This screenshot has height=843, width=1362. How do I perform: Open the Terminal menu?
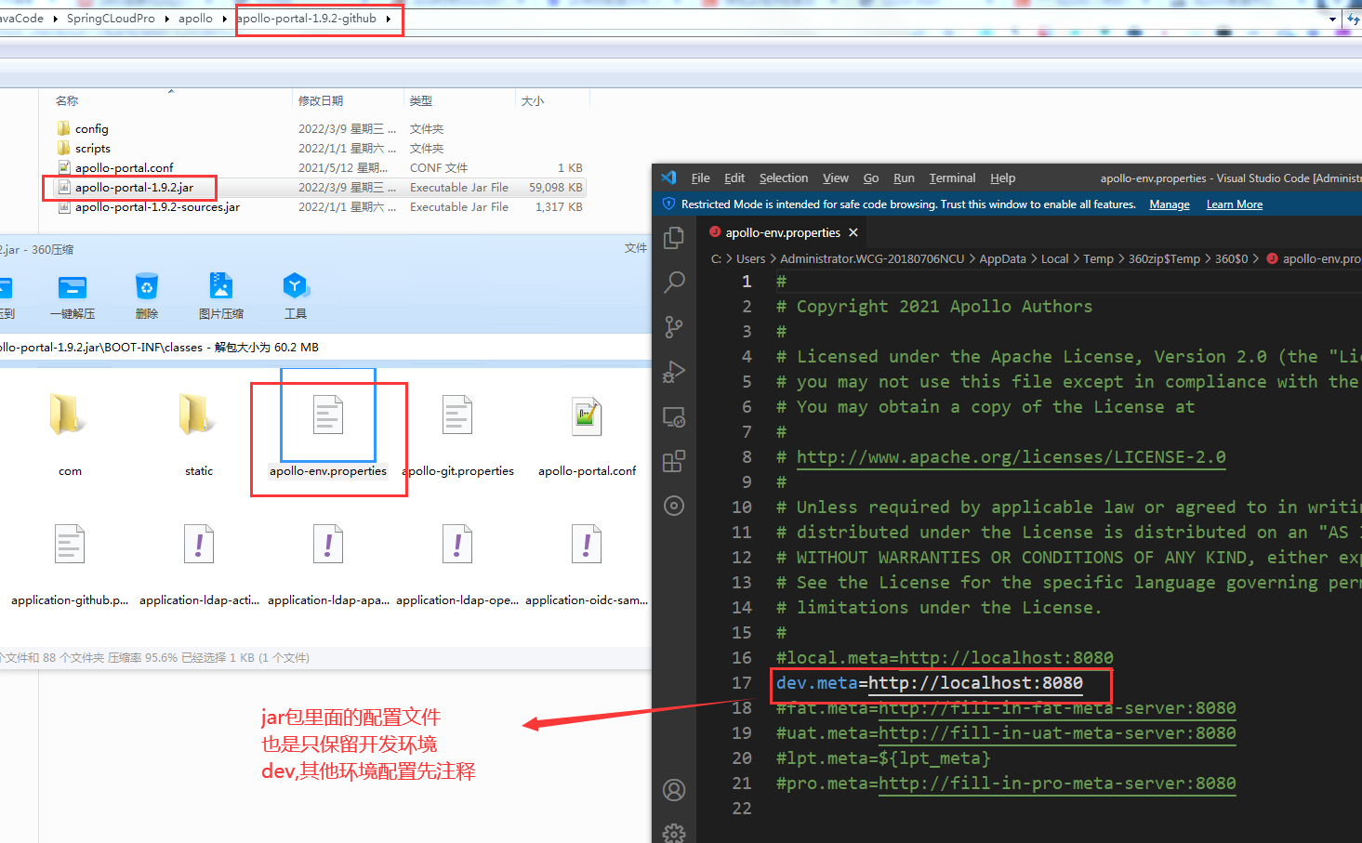[x=952, y=178]
